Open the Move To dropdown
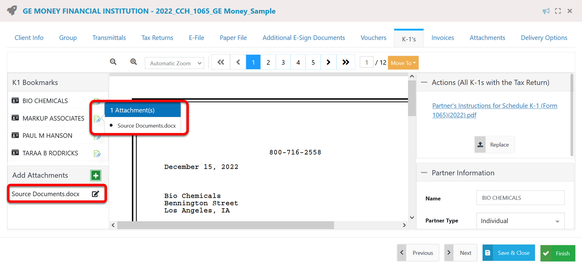This screenshot has height=269, width=582. coord(403,63)
